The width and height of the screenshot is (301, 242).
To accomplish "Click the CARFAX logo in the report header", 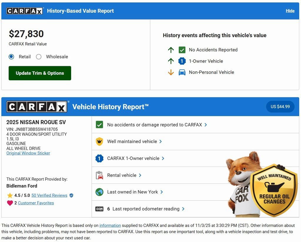I will [x=36, y=107].
